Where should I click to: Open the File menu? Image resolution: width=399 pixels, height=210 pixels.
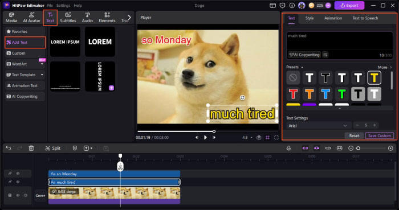(50, 5)
